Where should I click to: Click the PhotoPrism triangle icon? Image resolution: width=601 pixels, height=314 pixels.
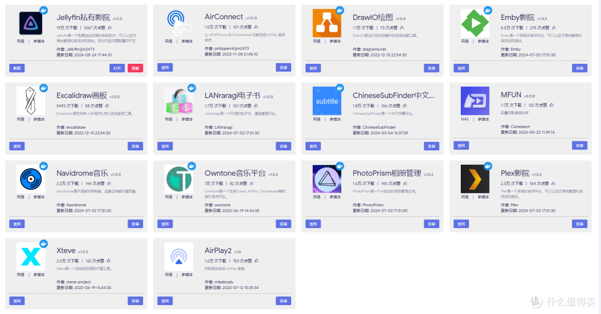[327, 179]
